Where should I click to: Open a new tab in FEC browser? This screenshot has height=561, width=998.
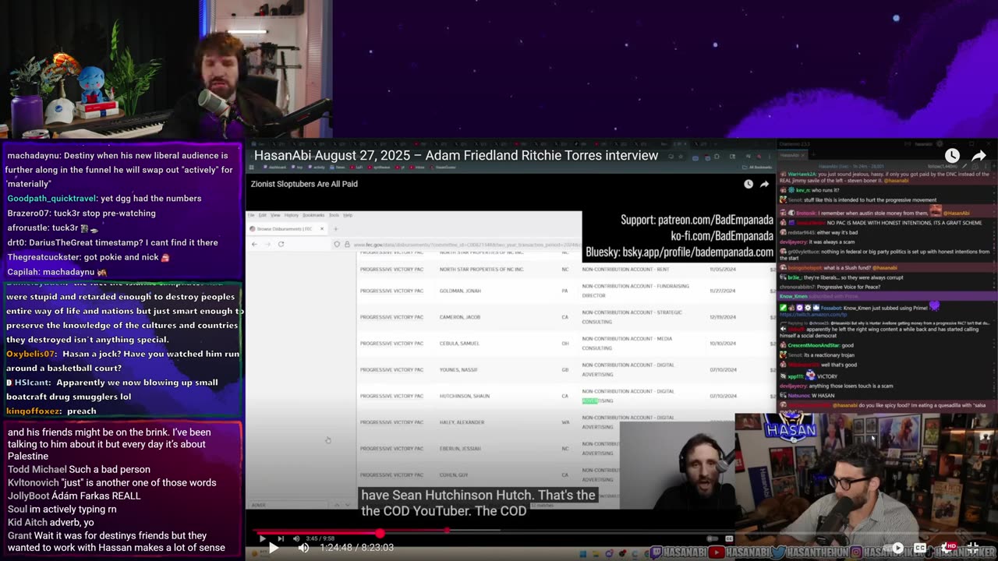click(x=335, y=229)
